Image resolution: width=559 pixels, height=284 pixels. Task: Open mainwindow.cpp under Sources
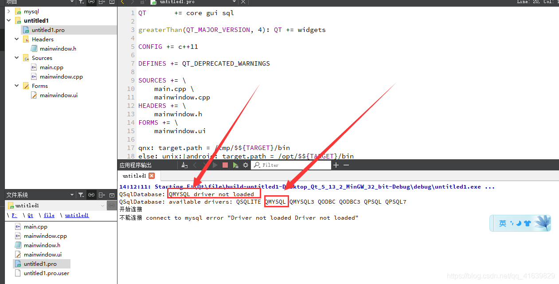[61, 77]
